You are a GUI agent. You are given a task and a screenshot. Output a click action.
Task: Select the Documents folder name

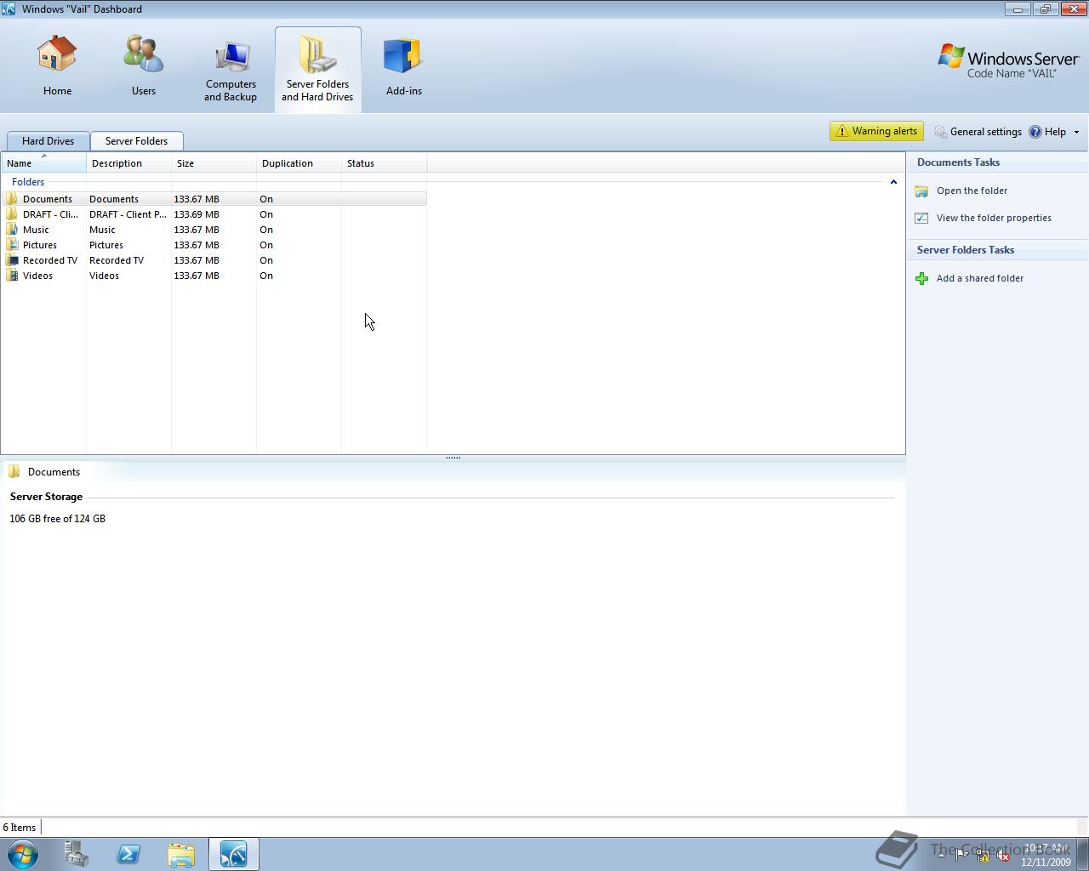[48, 199]
